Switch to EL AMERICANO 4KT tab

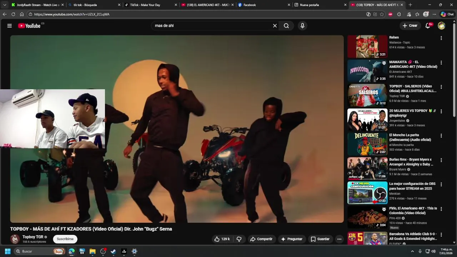(207, 5)
